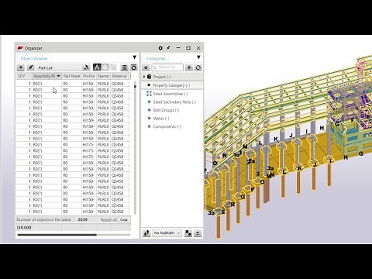Switch to the Object Browser tab

pyautogui.click(x=34, y=58)
